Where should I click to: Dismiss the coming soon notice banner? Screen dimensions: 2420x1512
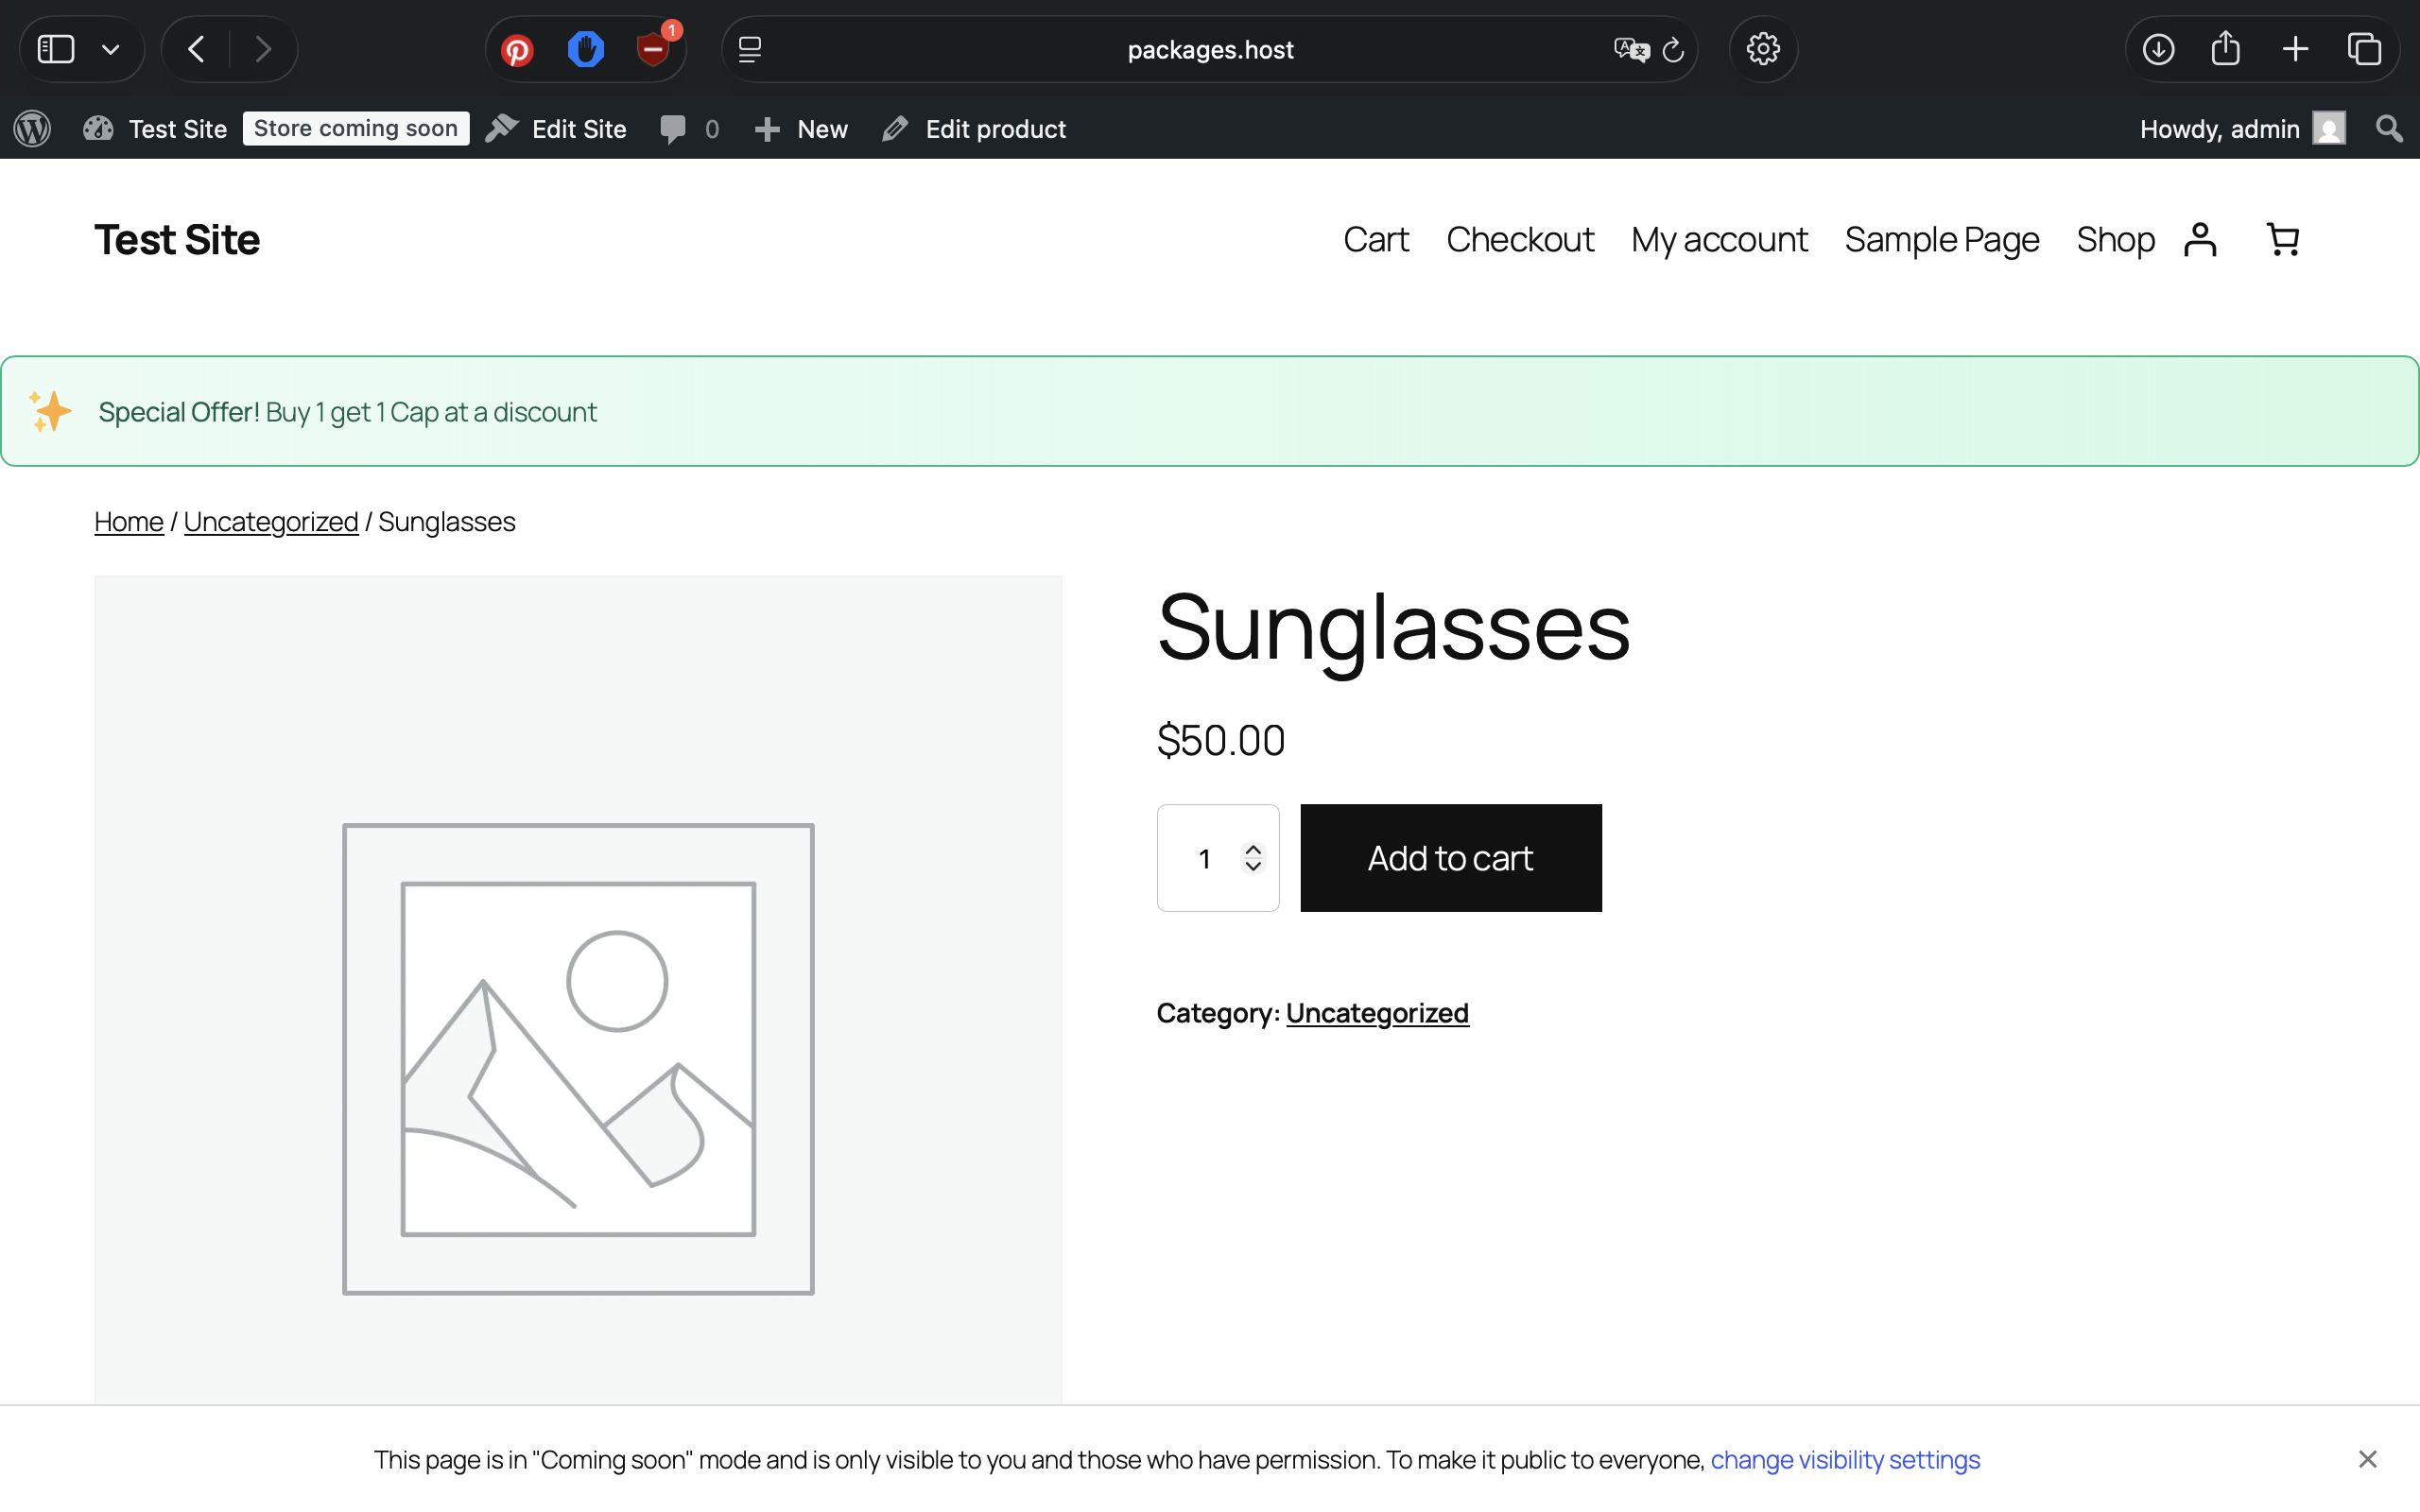click(x=2367, y=1459)
